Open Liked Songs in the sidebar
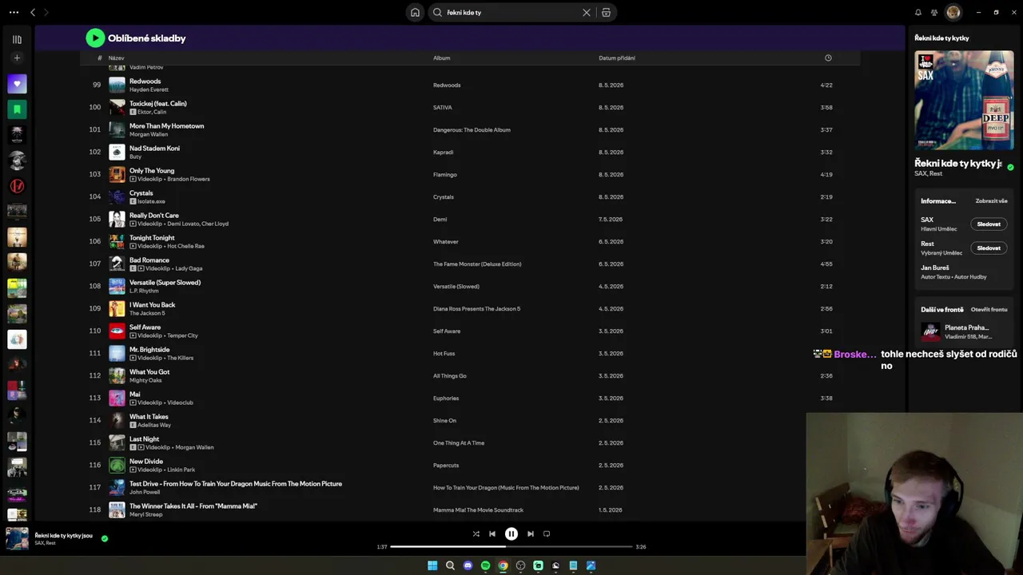The height and width of the screenshot is (575, 1023). (x=17, y=84)
